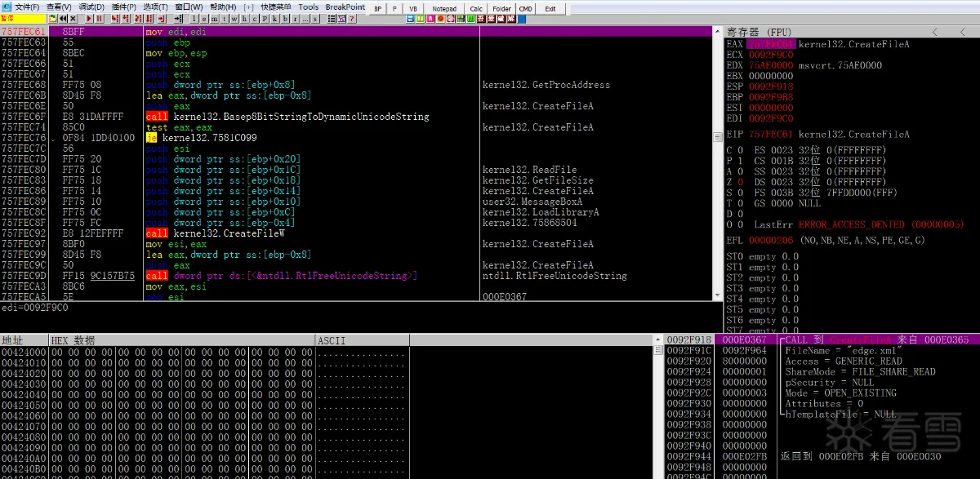This screenshot has width=980, height=479.
Task: Click the Restart program rewind icon
Action: click(63, 18)
